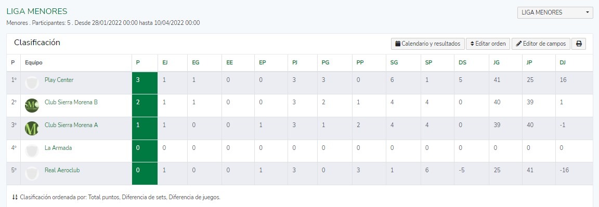Open the Real Aeroclub team link
Image resolution: width=599 pixels, height=207 pixels.
pyautogui.click(x=62, y=170)
